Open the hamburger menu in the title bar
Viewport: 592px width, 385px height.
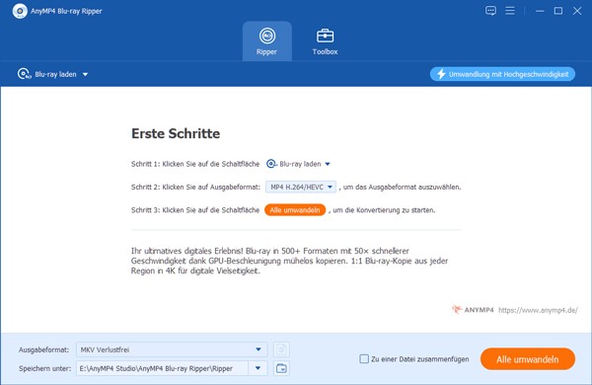pyautogui.click(x=510, y=11)
